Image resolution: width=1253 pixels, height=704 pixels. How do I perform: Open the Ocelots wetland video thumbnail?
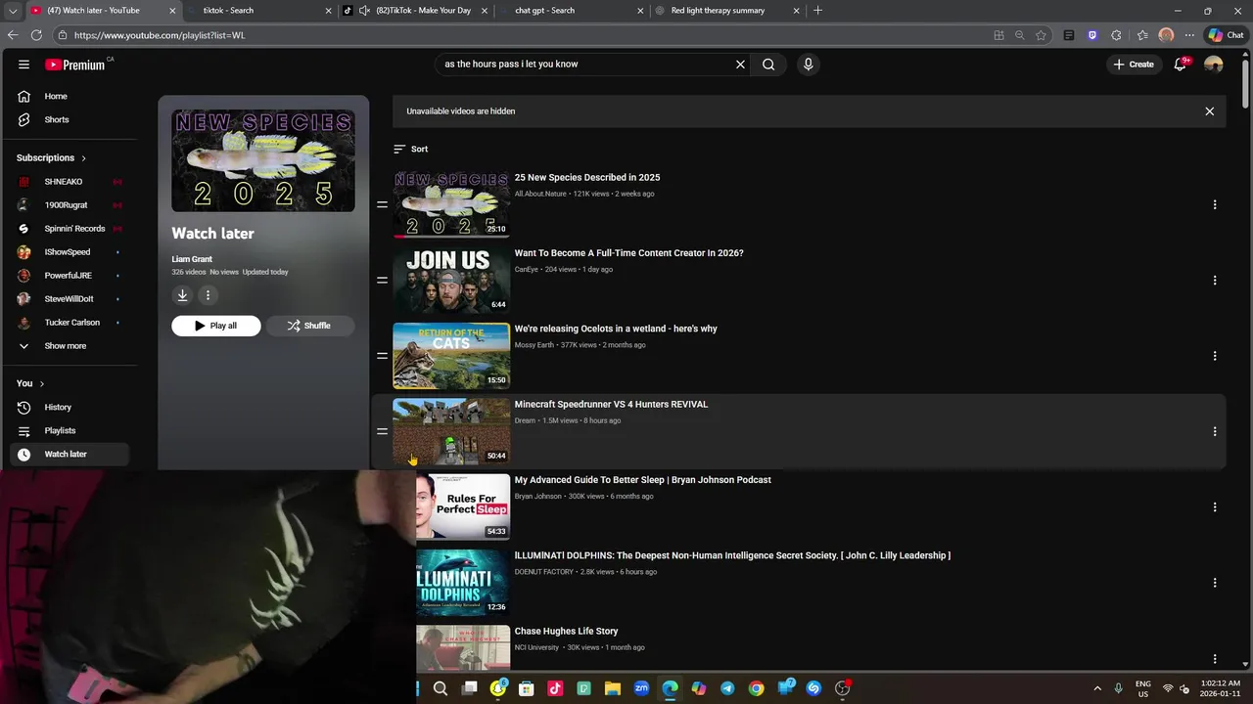(x=451, y=356)
